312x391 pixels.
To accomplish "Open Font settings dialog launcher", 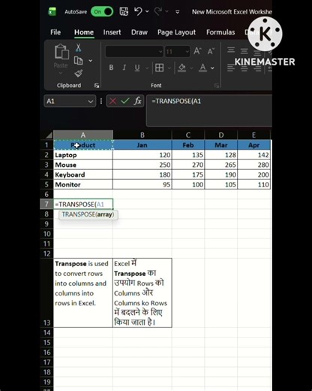I will (217, 86).
